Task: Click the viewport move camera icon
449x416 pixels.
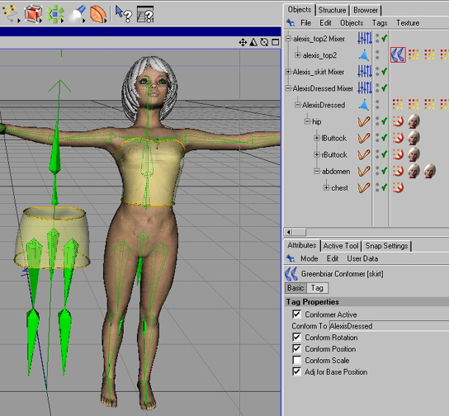Action: (243, 42)
